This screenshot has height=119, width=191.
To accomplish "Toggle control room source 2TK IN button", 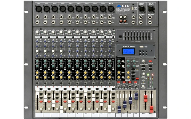I will pyautogui.click(x=143, y=69).
